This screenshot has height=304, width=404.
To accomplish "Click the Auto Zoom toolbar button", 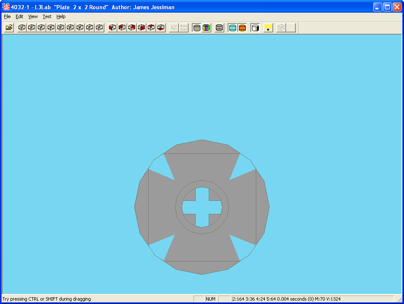I will click(183, 28).
